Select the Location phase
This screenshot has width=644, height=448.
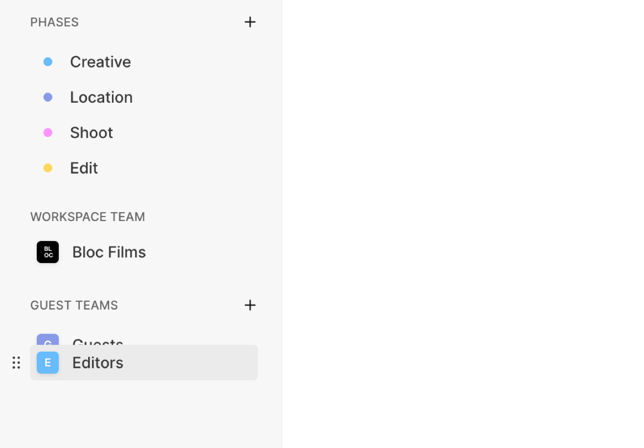[x=101, y=97]
